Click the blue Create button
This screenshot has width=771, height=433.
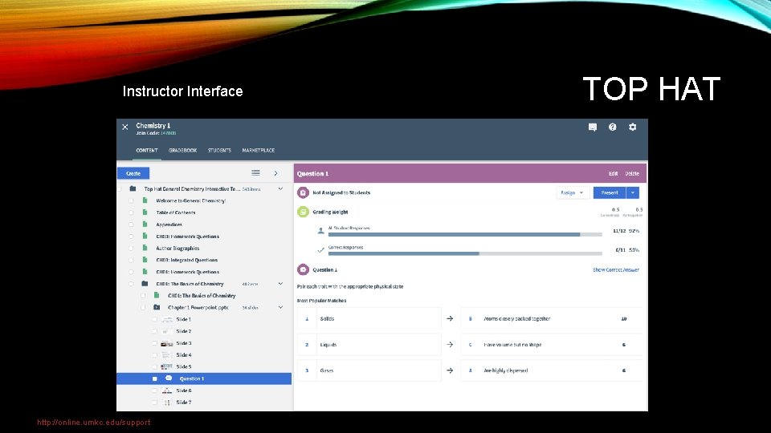point(133,173)
